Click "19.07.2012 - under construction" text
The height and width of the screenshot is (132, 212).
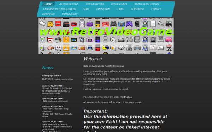click(57, 79)
